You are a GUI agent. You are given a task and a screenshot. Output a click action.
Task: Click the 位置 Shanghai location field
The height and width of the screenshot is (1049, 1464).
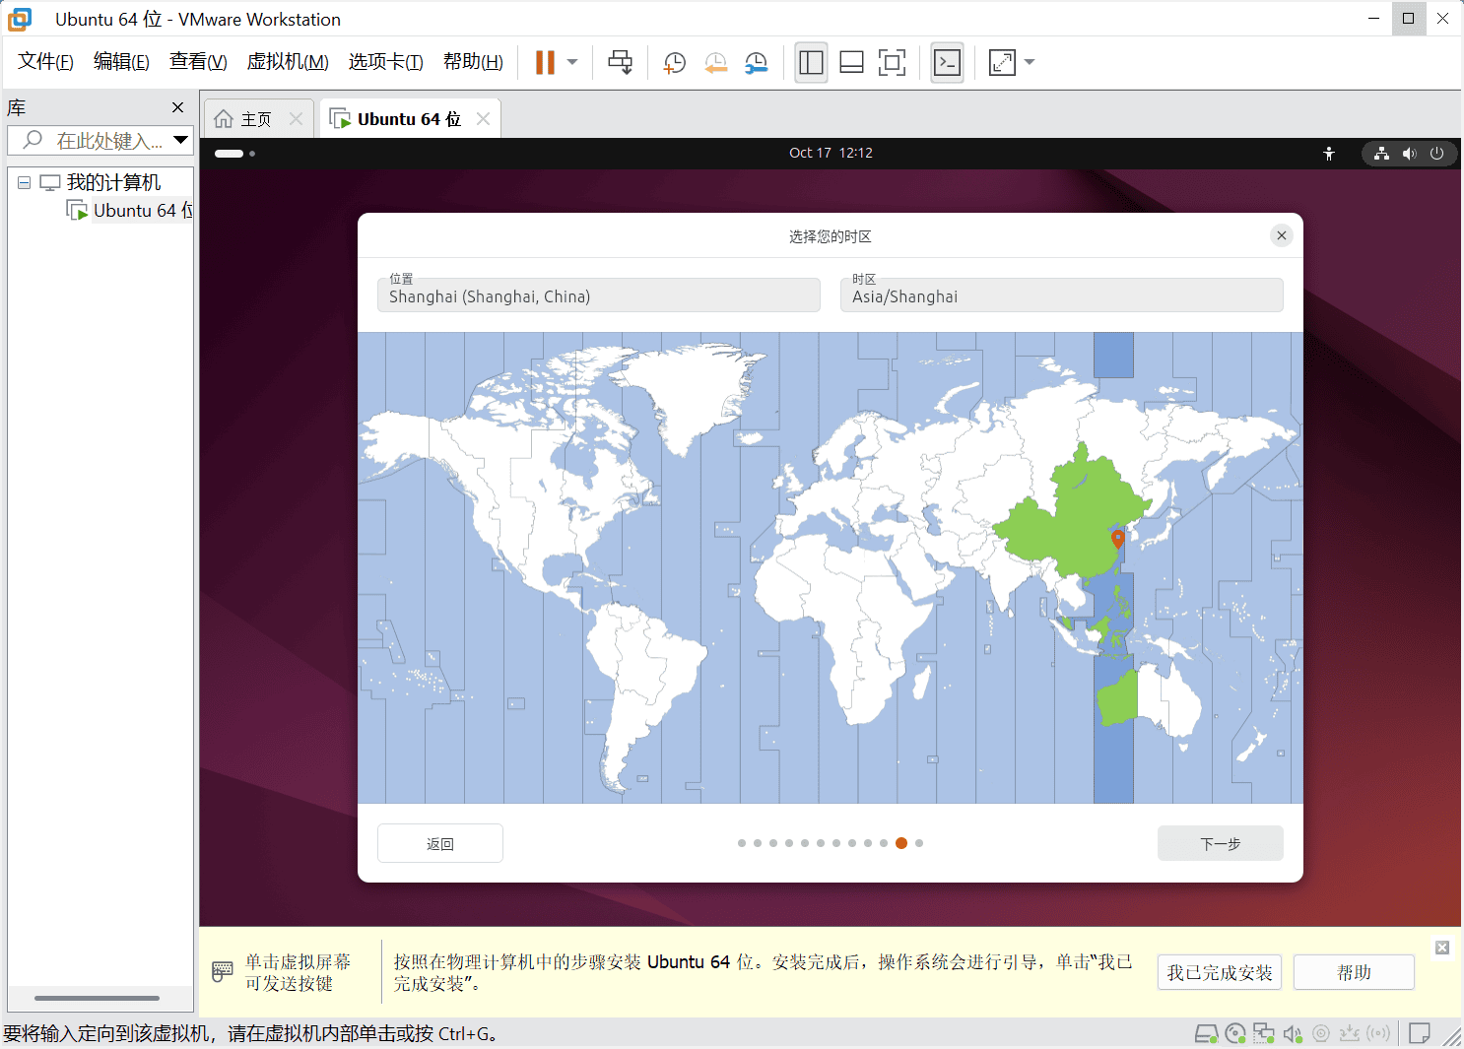599,295
